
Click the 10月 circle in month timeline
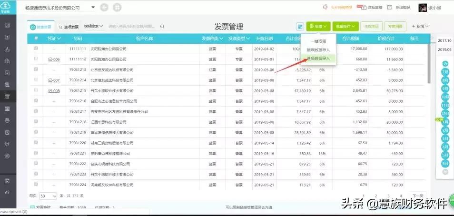(445, 97)
